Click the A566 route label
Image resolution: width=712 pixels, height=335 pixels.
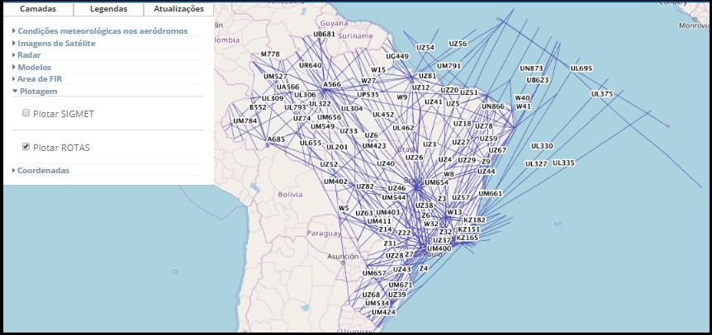[332, 84]
